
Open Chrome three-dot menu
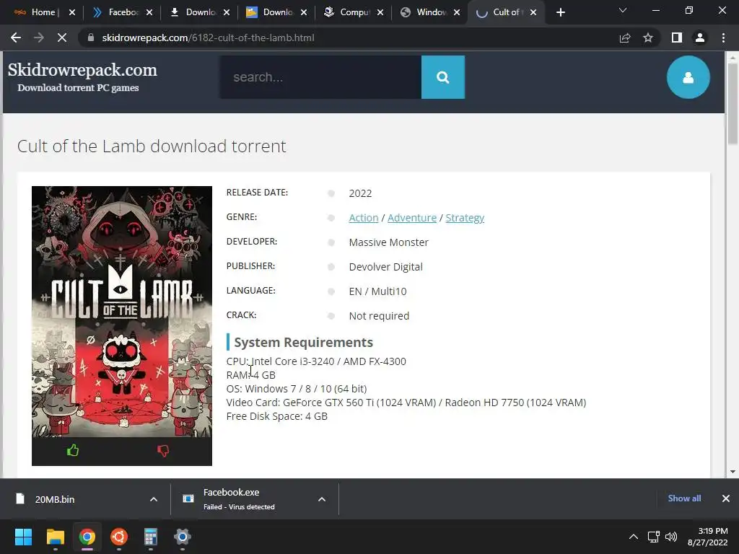pyautogui.click(x=723, y=38)
